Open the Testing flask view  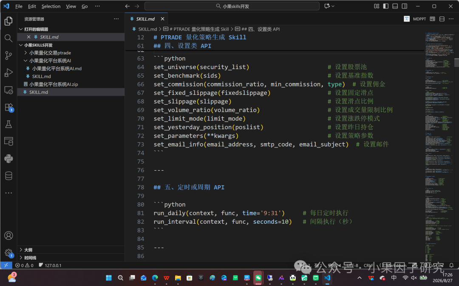click(x=8, y=124)
